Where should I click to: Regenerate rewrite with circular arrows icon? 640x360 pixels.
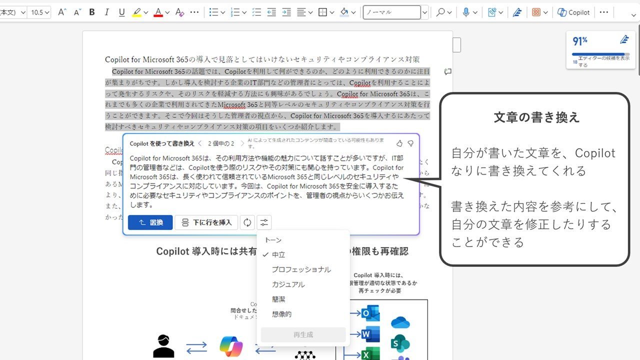coord(247,222)
